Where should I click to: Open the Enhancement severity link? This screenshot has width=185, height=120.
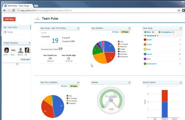152,64
